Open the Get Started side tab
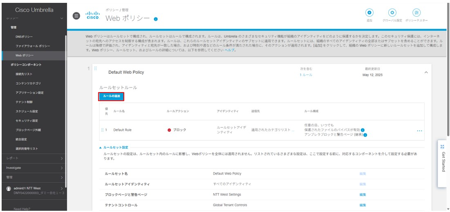 tap(442, 163)
